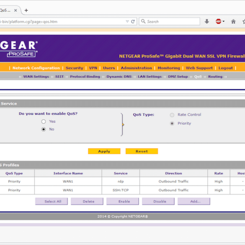Click WAN1 in the rdp row
The image size is (245, 245).
click(x=68, y=181)
